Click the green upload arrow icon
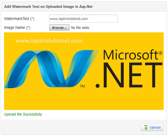 pos(146,127)
